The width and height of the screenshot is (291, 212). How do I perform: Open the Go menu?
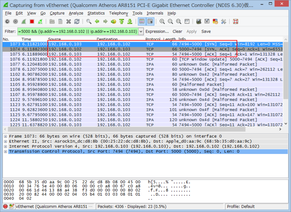[43, 13]
